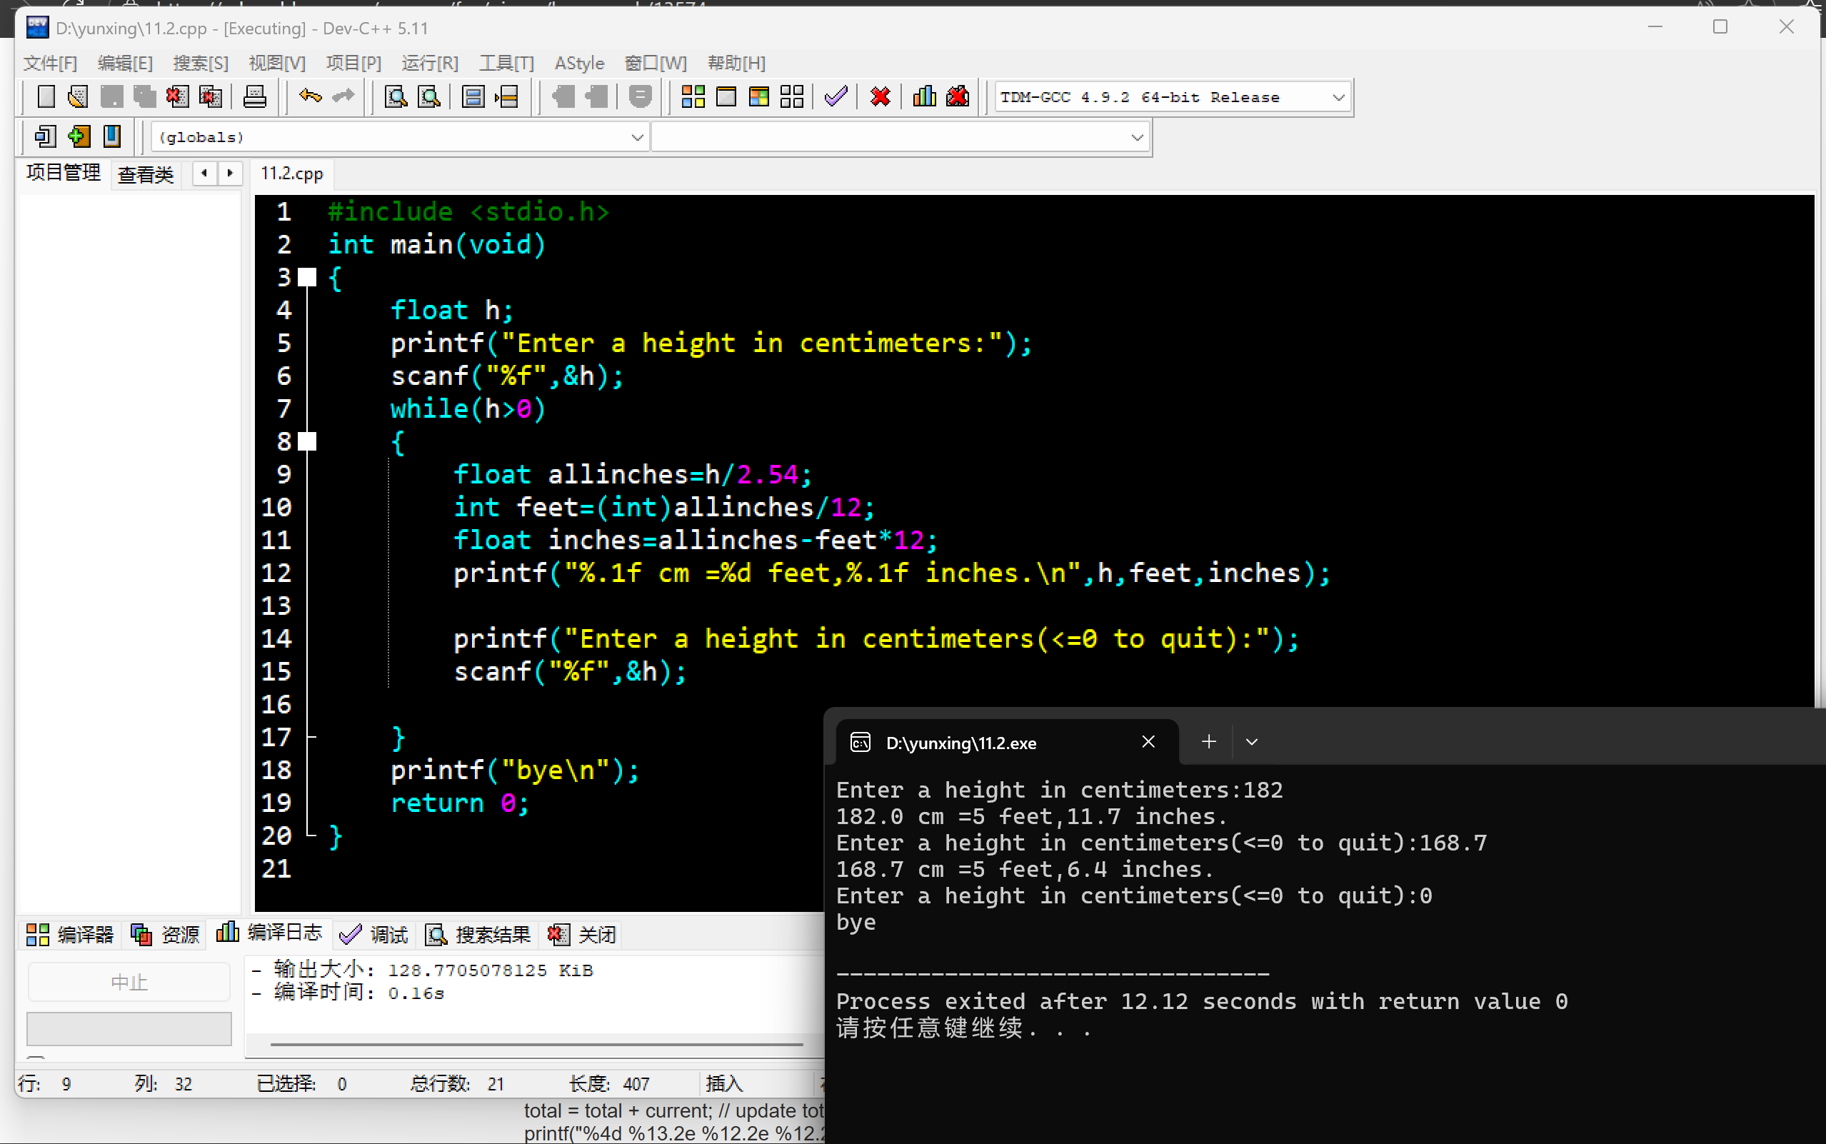This screenshot has height=1144, width=1826.
Task: Click the New source file icon
Action: [46, 97]
